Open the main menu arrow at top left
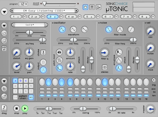Image resolution: width=158 pixels, height=117 pixels. tap(4, 12)
